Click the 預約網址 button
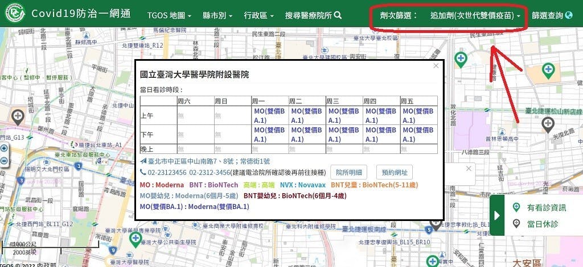This screenshot has height=267, width=583. tap(395, 172)
